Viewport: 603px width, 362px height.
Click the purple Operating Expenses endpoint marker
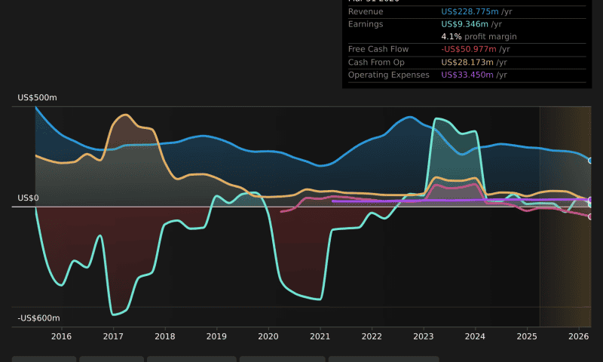tap(590, 200)
